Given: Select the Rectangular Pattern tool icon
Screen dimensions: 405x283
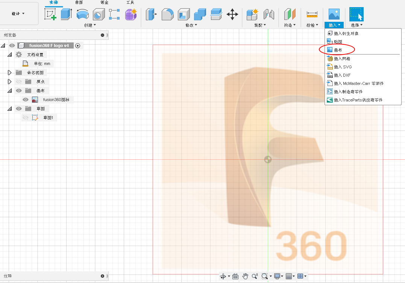Looking at the screenshot, I should click(114, 14).
